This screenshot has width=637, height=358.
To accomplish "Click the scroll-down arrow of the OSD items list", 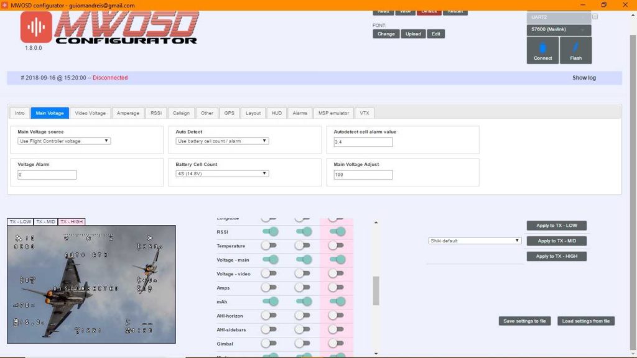I will pos(376,353).
